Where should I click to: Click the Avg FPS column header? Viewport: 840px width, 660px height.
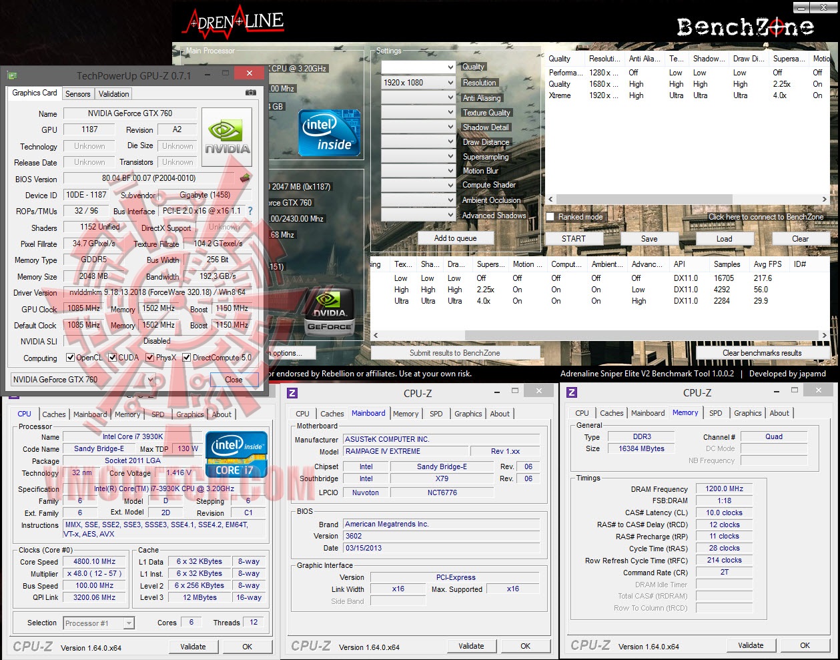pos(768,264)
